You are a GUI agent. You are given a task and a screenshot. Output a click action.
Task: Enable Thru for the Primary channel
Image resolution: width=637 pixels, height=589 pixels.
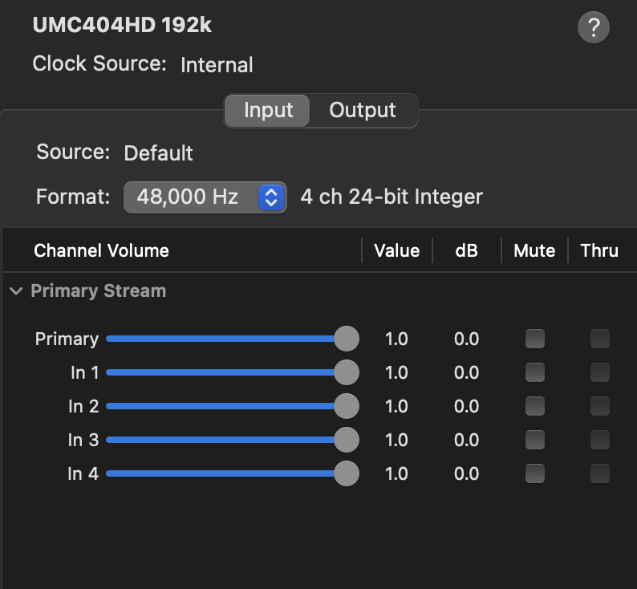click(x=600, y=339)
